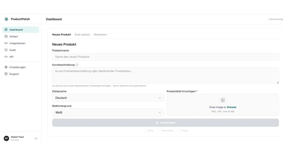Screen dimensions: 283x159
Task: Click the Verlauf clock icon
Action: click(x=6, y=36)
